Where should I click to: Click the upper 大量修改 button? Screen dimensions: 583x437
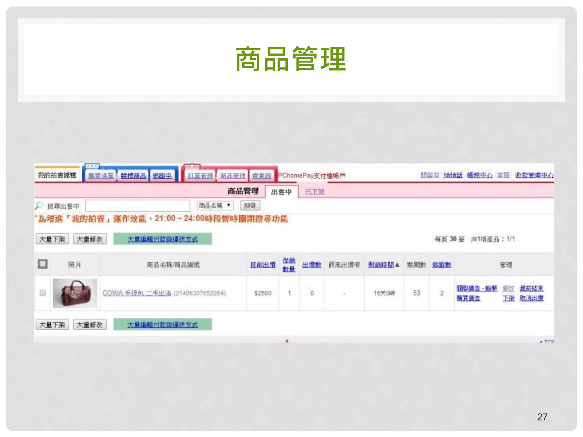click(90, 239)
